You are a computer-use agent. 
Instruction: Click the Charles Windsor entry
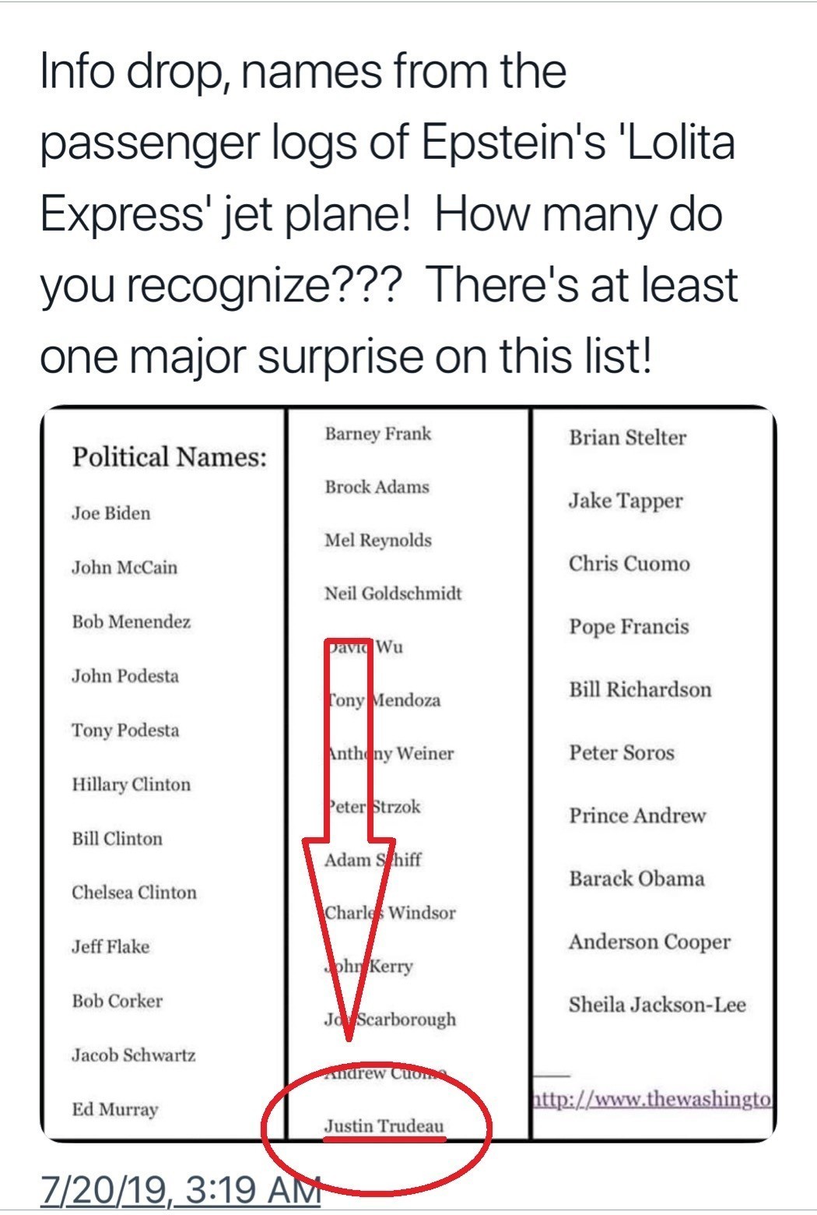click(390, 913)
